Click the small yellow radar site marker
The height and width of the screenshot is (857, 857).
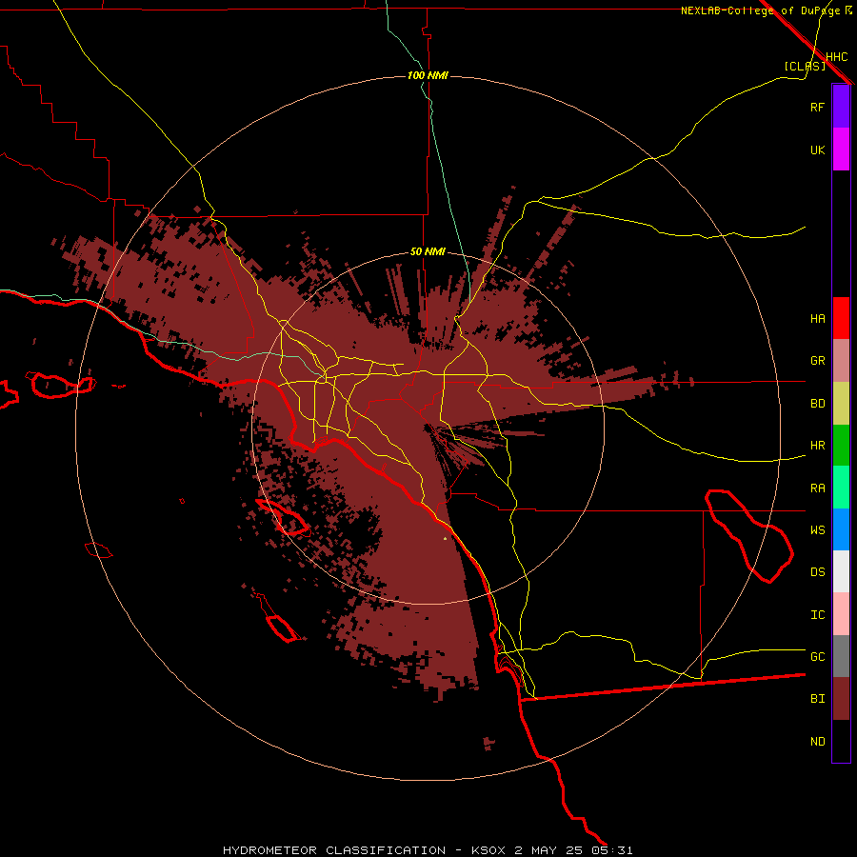click(446, 538)
